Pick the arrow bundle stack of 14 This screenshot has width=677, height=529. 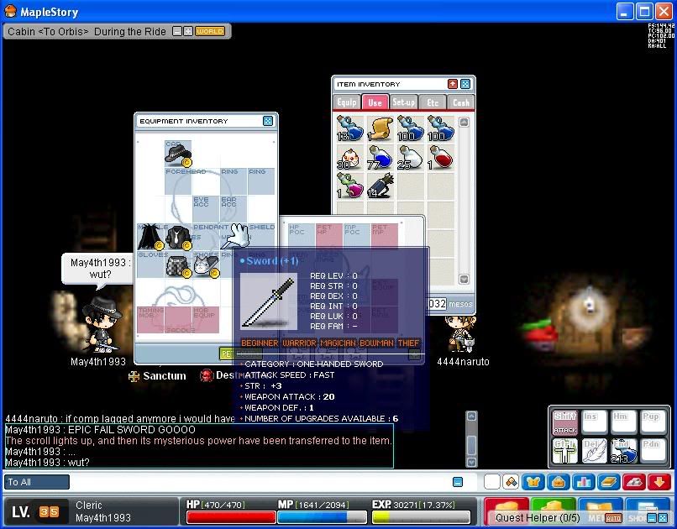(380, 186)
